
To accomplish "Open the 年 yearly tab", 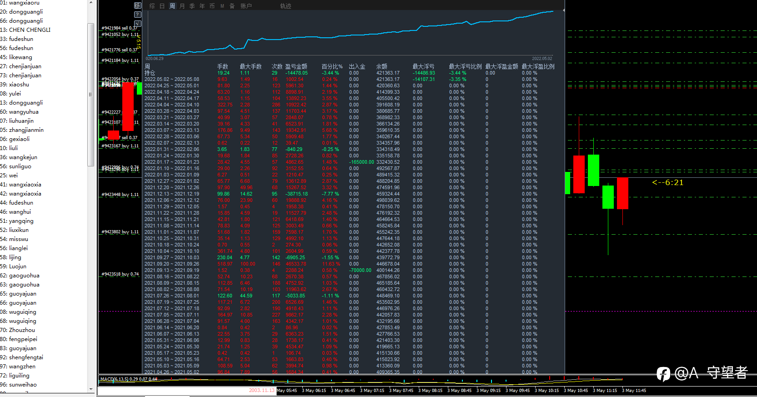I will click(202, 6).
